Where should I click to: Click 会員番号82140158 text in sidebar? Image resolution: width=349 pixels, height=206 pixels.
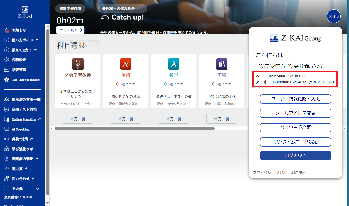(18, 197)
